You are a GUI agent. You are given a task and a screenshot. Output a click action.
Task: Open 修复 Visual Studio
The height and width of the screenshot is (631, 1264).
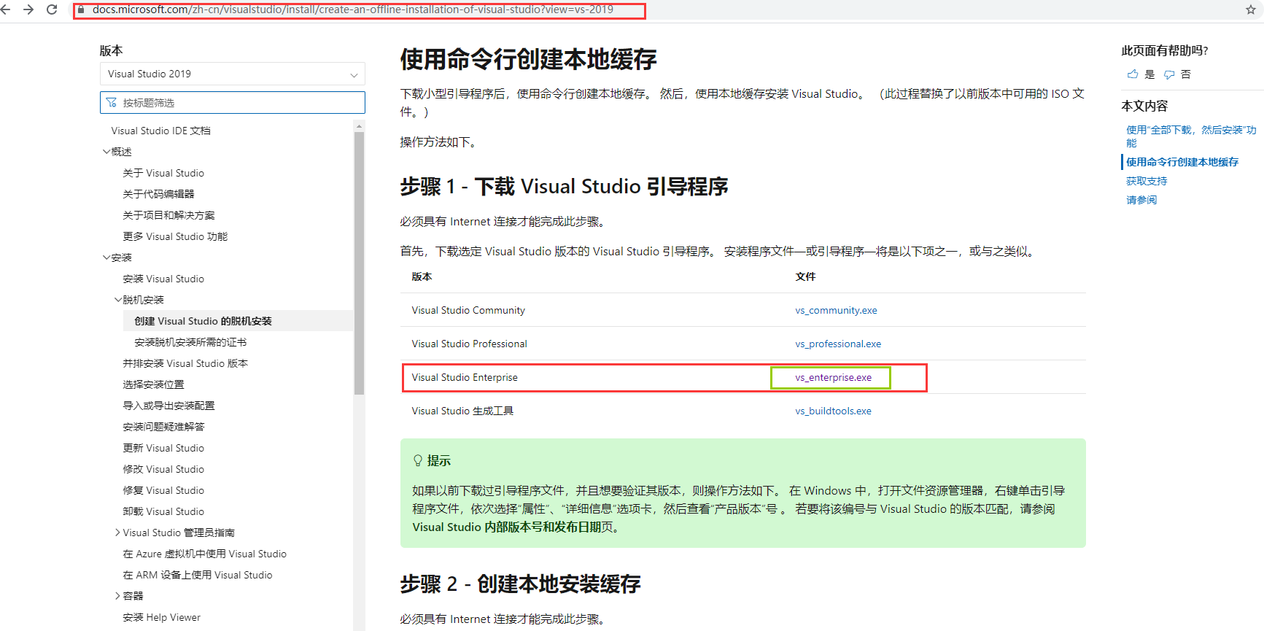(163, 490)
